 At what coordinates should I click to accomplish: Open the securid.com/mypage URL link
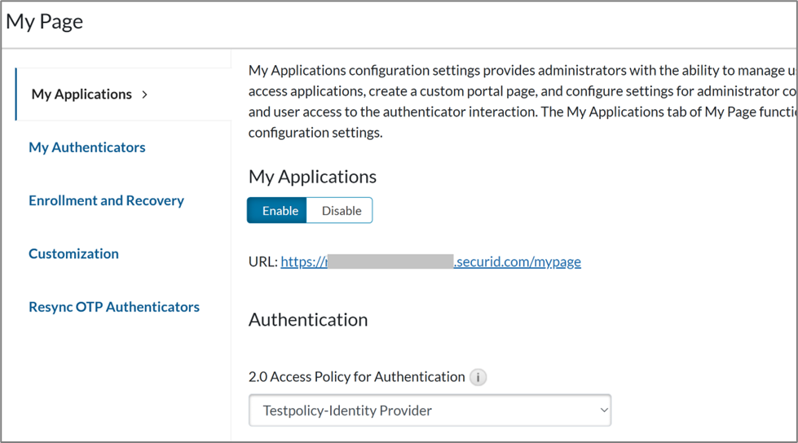[x=517, y=261]
